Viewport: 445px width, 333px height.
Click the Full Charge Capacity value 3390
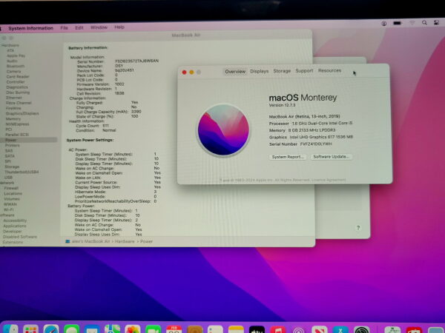136,112
